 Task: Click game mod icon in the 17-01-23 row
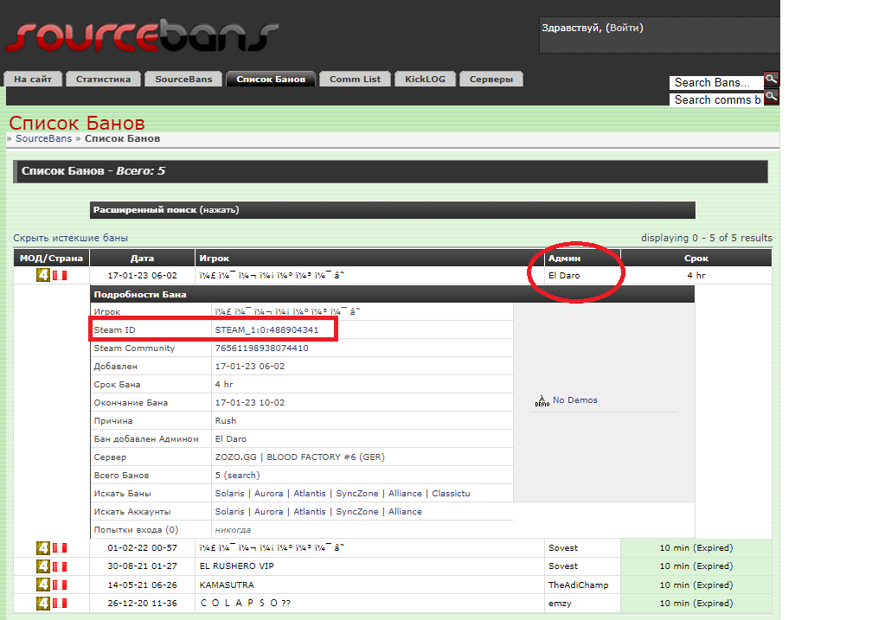point(42,275)
